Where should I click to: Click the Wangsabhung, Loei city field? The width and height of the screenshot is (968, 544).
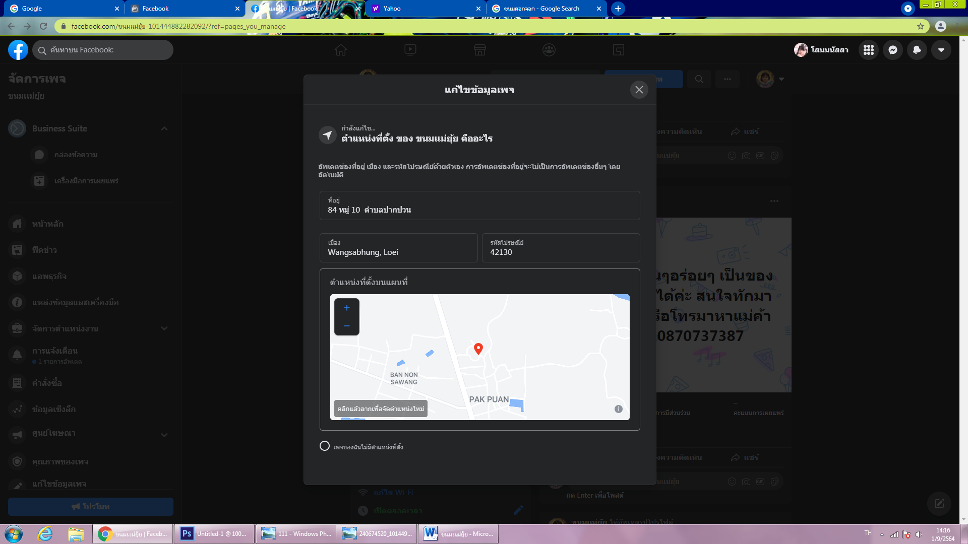[398, 248]
